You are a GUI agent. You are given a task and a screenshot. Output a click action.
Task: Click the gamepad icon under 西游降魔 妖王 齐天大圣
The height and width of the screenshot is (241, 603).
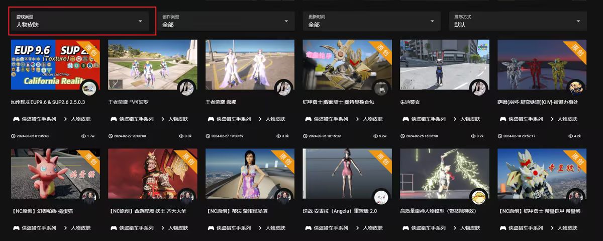click(114, 228)
